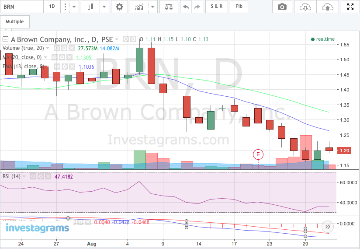Take a chart snapshot with camera icon
This screenshot has width=360, height=249.
(282, 7)
